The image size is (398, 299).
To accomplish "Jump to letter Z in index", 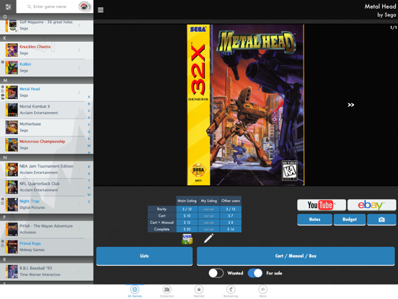I will (x=89, y=201).
